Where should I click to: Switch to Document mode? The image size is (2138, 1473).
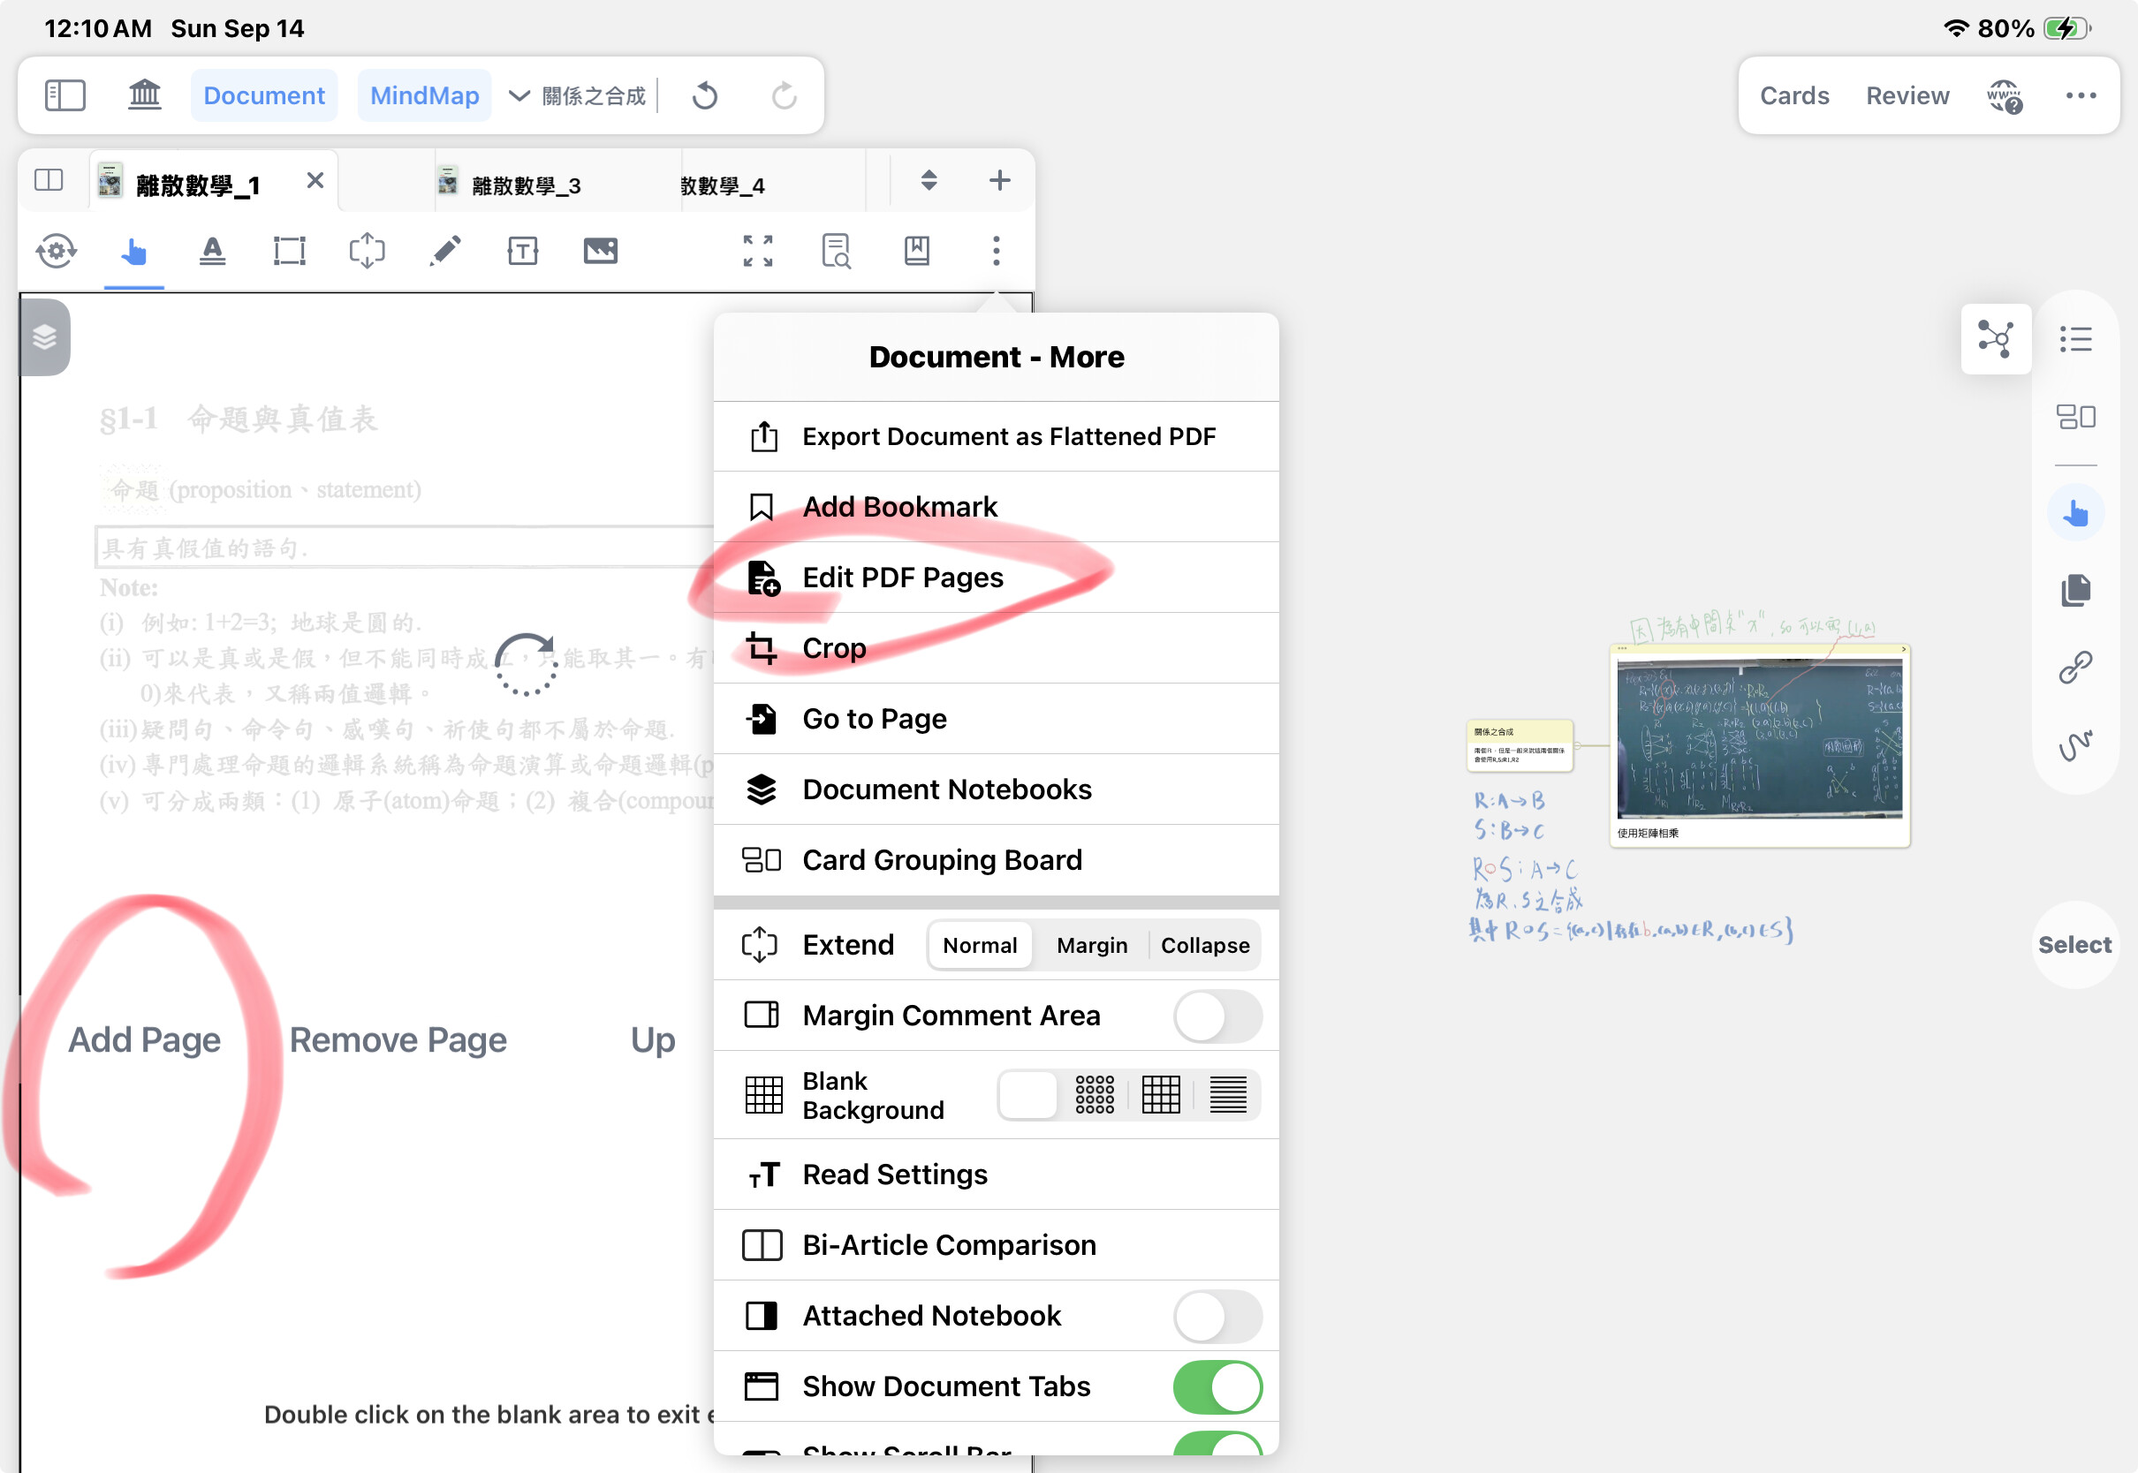click(264, 95)
